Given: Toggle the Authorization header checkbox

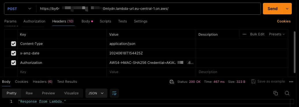Looking at the screenshot, I should [x=13, y=62].
